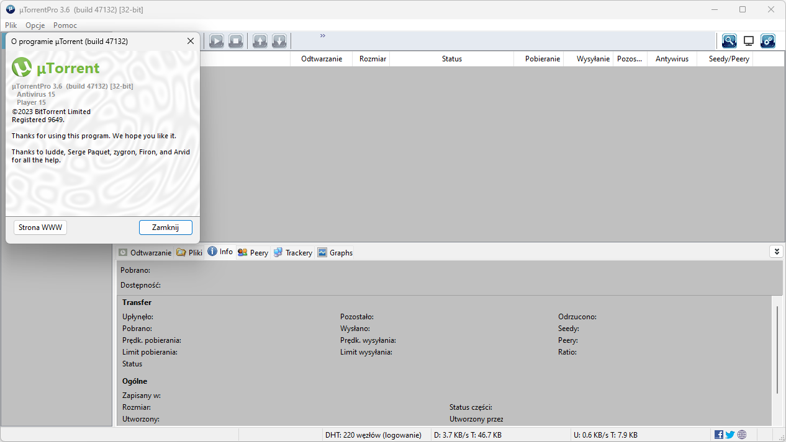
Task: Sort by Pobieranie column header
Action: (x=539, y=59)
